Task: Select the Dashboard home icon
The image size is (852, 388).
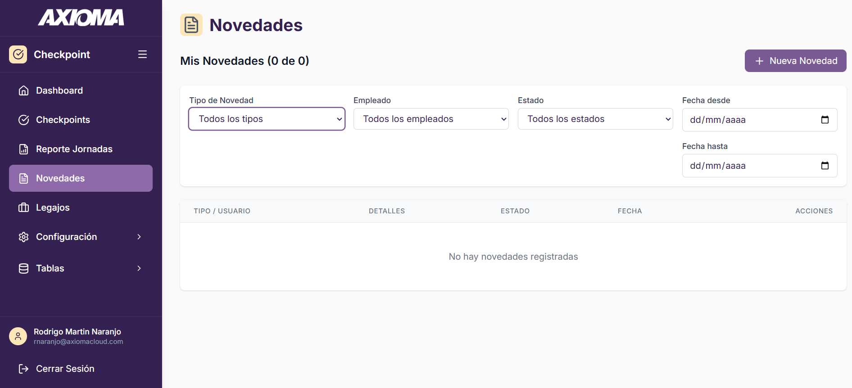Action: pyautogui.click(x=23, y=90)
